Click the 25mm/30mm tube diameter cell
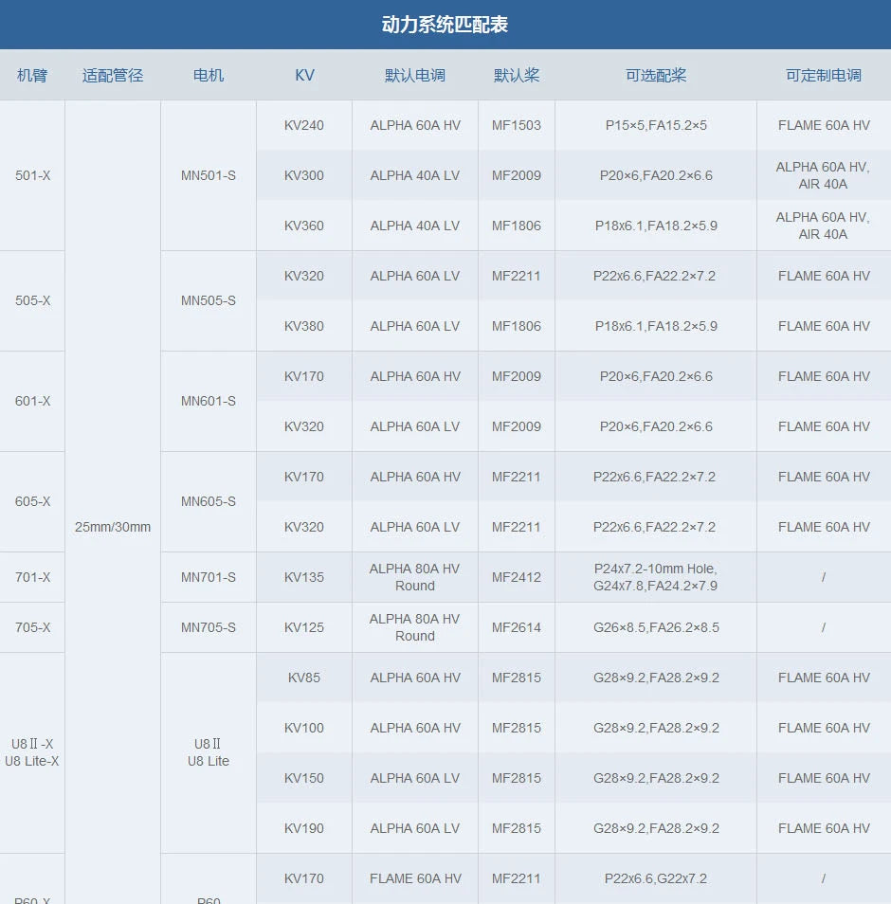 point(113,527)
